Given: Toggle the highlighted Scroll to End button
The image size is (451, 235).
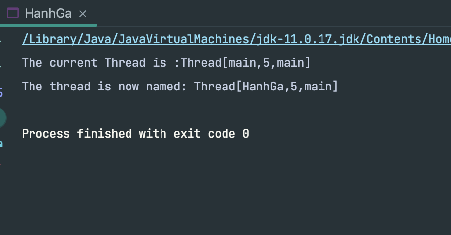Looking at the screenshot, I should (x=2, y=117).
